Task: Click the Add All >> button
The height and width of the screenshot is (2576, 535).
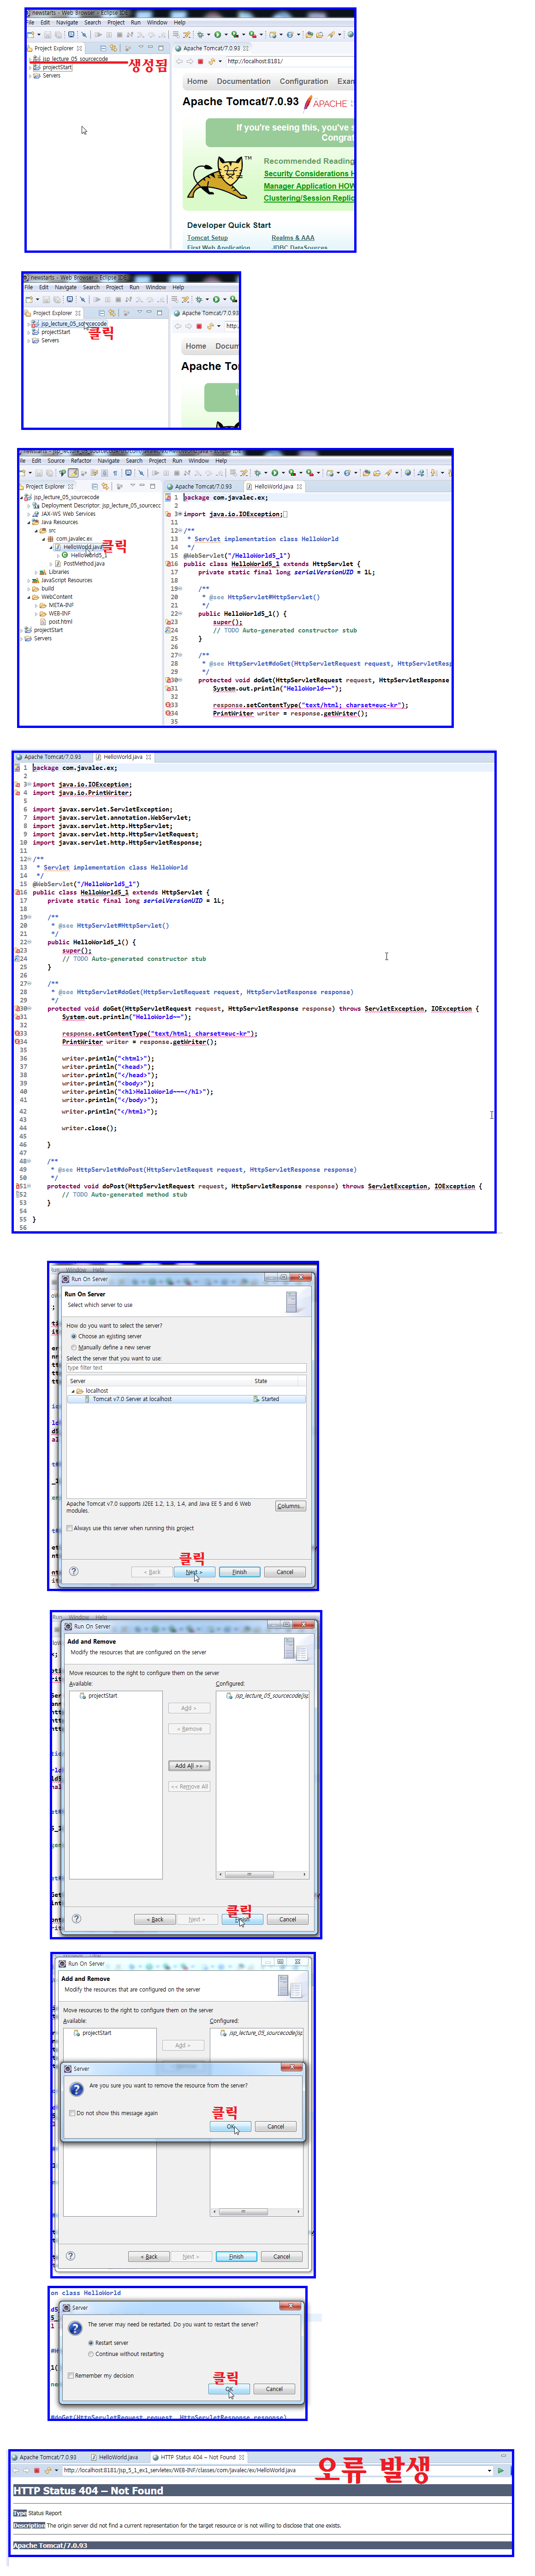Action: (189, 1765)
